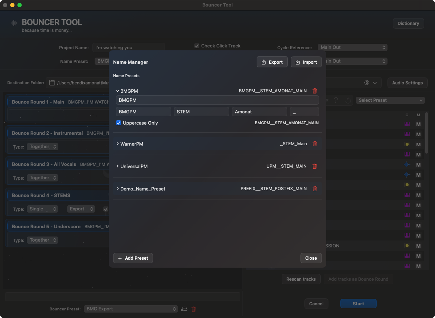Click the circle icon left of Audio Settings chevron
This screenshot has height=318, width=435.
coord(367,83)
